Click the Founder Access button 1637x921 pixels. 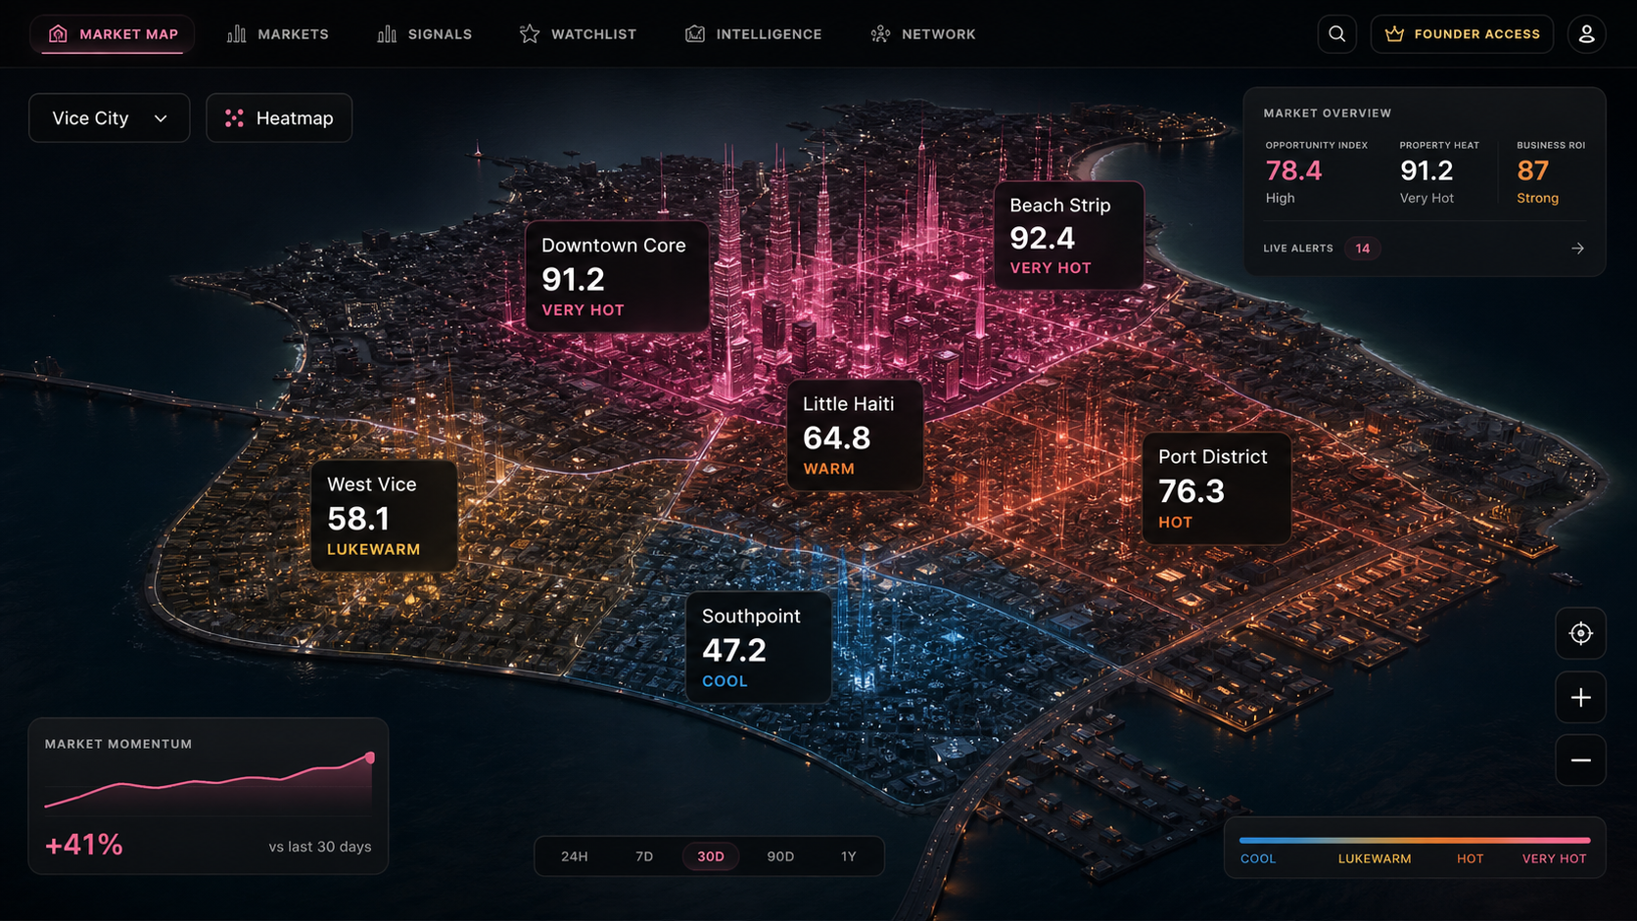[x=1462, y=34]
